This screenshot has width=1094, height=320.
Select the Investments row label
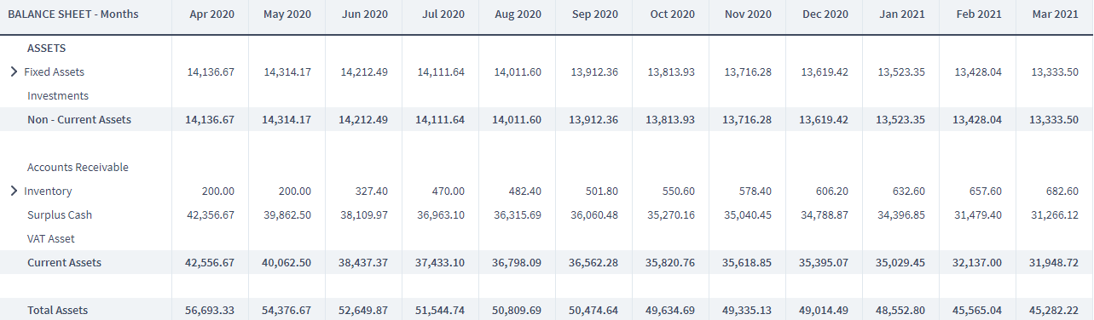58,96
